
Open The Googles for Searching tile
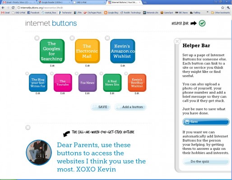click(52, 51)
